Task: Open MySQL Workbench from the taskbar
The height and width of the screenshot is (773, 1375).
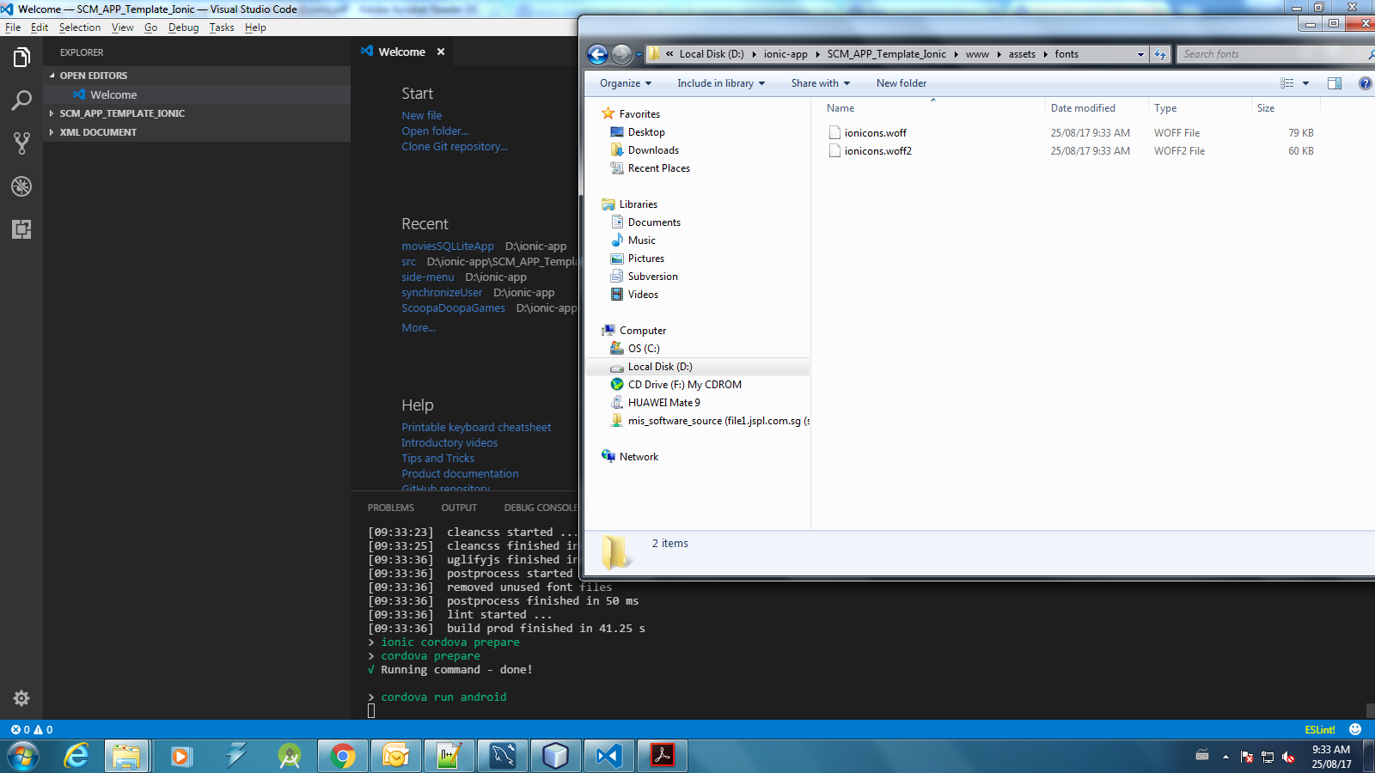Action: (x=503, y=757)
